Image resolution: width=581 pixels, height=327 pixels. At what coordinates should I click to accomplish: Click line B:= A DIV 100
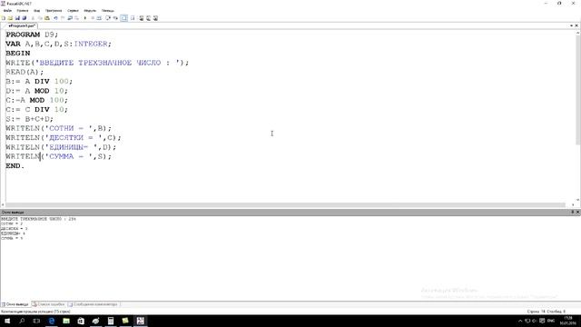(x=39, y=81)
